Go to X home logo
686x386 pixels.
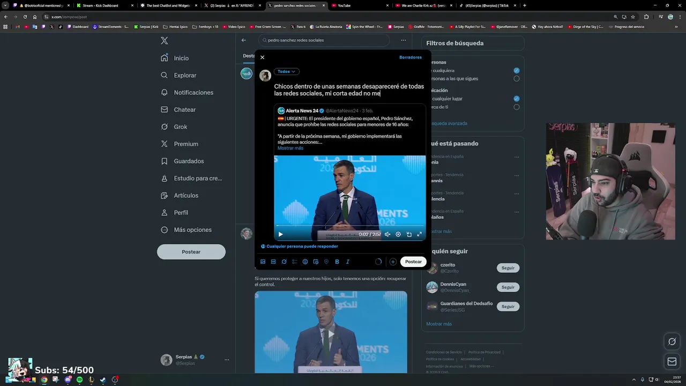[165, 41]
